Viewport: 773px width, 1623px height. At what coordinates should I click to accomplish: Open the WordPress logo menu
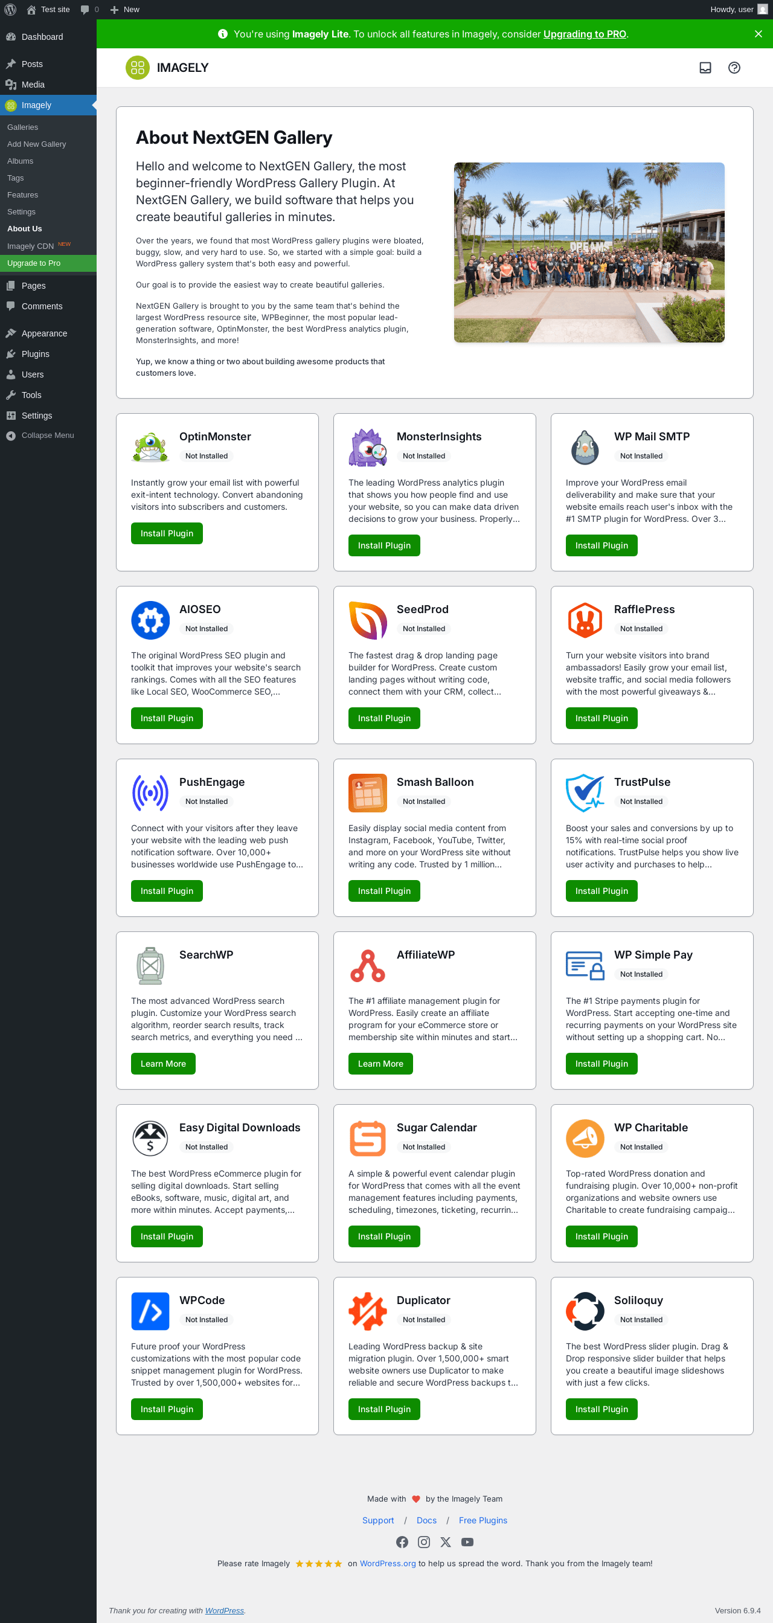point(10,10)
